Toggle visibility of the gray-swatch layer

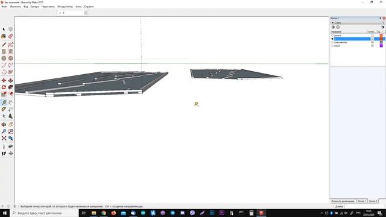(372, 42)
